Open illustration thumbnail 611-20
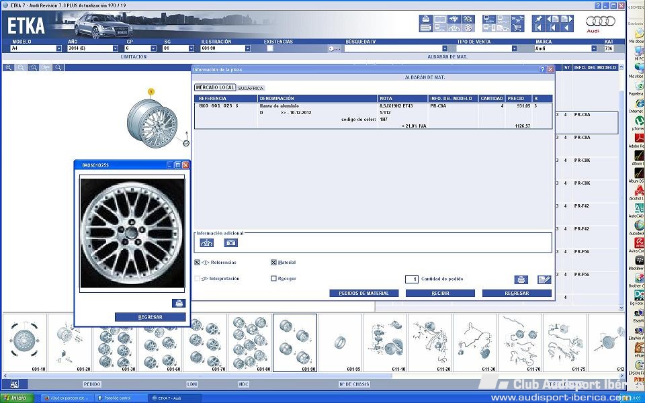645x403 pixels. [430, 343]
